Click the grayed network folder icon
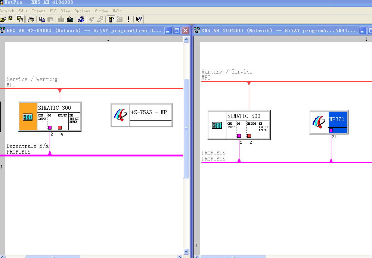Image resolution: width=372 pixels, height=258 pixels. (x=120, y=19)
